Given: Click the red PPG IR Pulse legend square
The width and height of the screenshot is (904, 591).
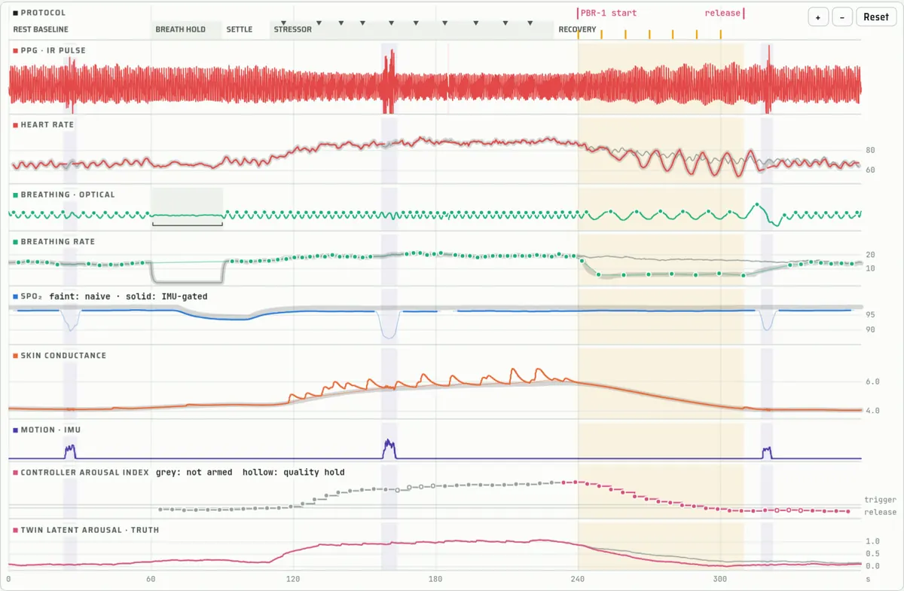Looking at the screenshot, I should pos(16,51).
